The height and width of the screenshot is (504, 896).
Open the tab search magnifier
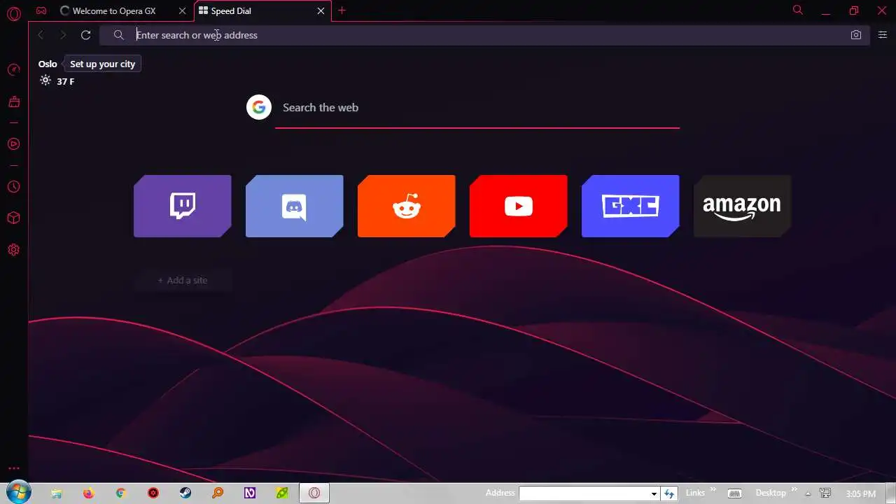[797, 10]
